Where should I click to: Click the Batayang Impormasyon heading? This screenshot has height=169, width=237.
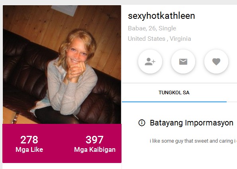point(192,123)
